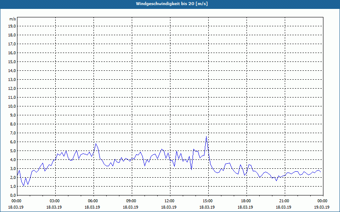Click the 19.03.19 date label
Viewport: 340px width, 212px height.
322,207
